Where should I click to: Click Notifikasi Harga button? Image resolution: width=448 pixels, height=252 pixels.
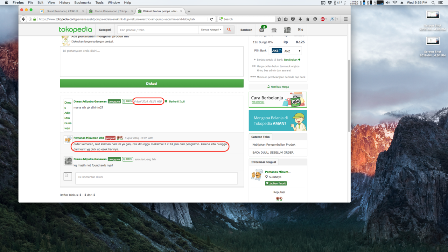(x=278, y=87)
